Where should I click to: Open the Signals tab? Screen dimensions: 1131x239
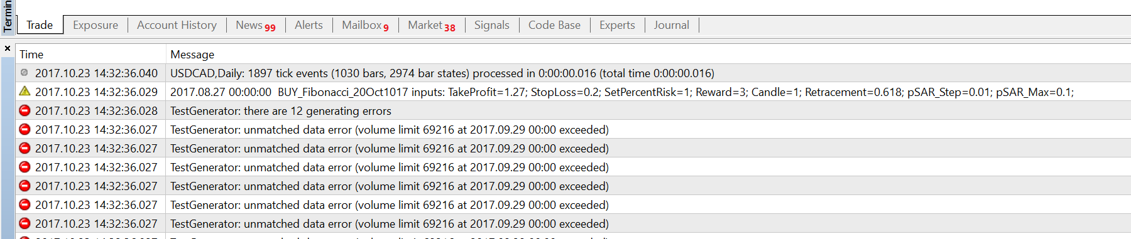[491, 25]
